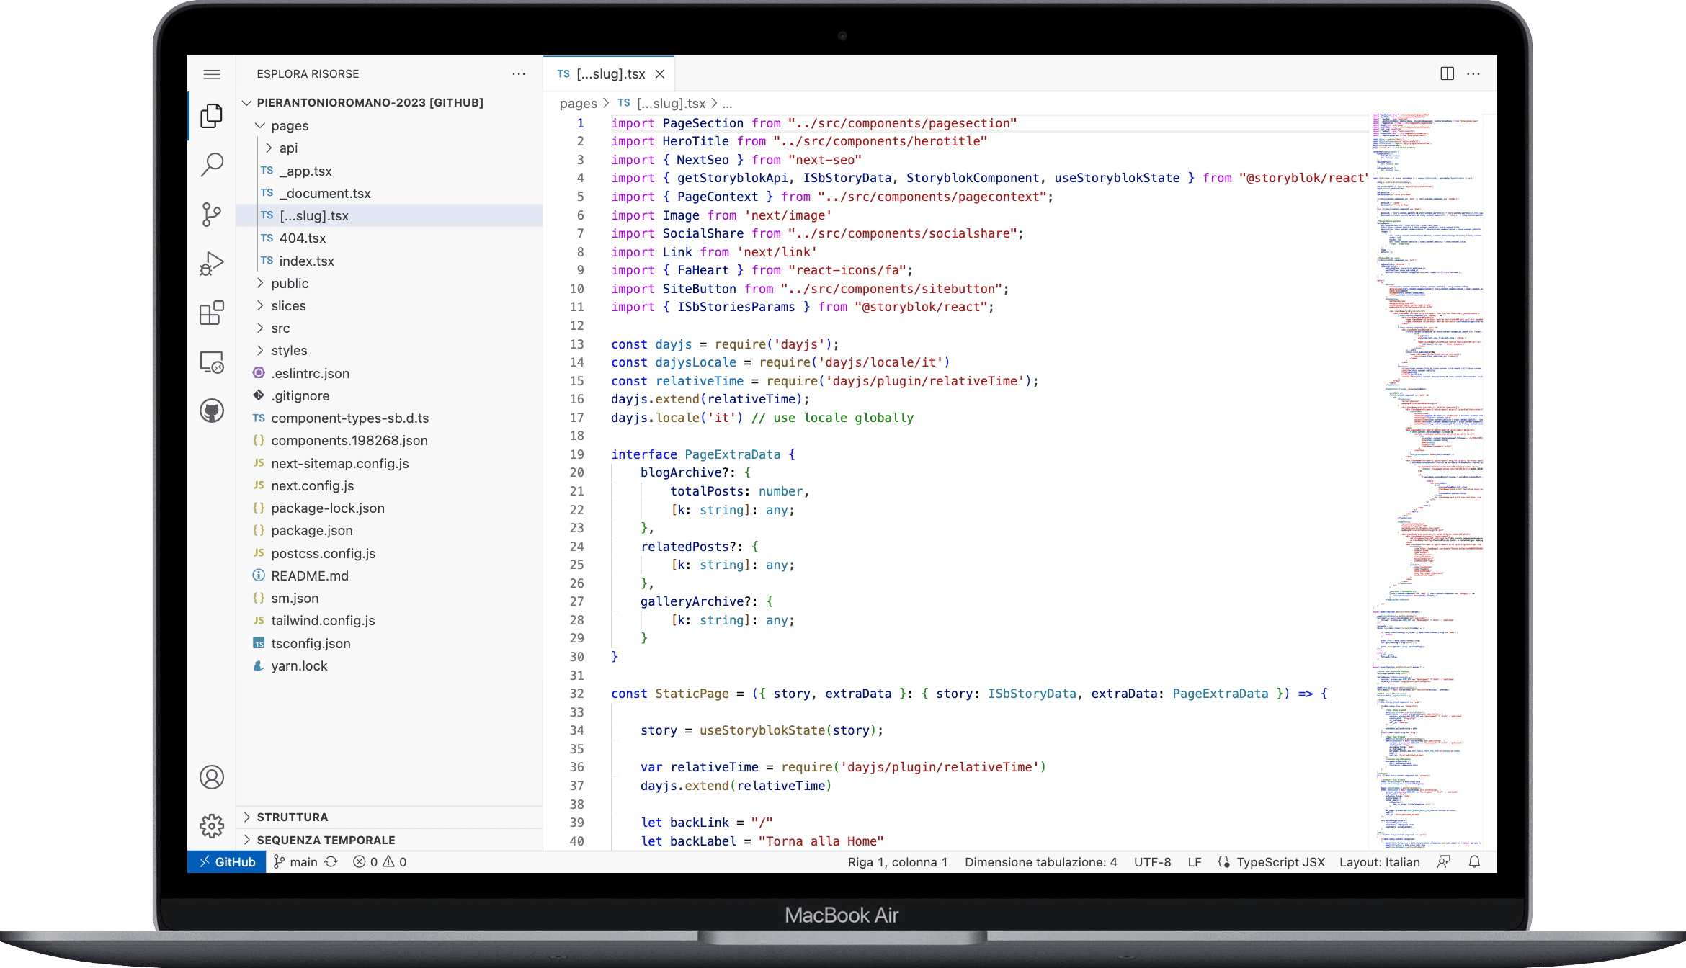Open the Remote Explorer view
The width and height of the screenshot is (1686, 968).
tap(211, 362)
